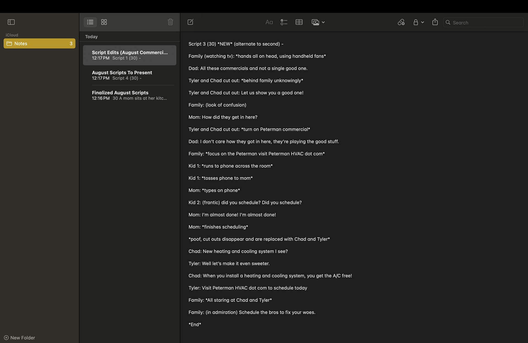Image resolution: width=528 pixels, height=343 pixels.
Task: Open the August Scripts To Present note
Action: pyautogui.click(x=130, y=75)
